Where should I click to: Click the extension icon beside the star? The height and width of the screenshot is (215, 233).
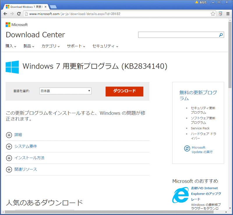220,14
